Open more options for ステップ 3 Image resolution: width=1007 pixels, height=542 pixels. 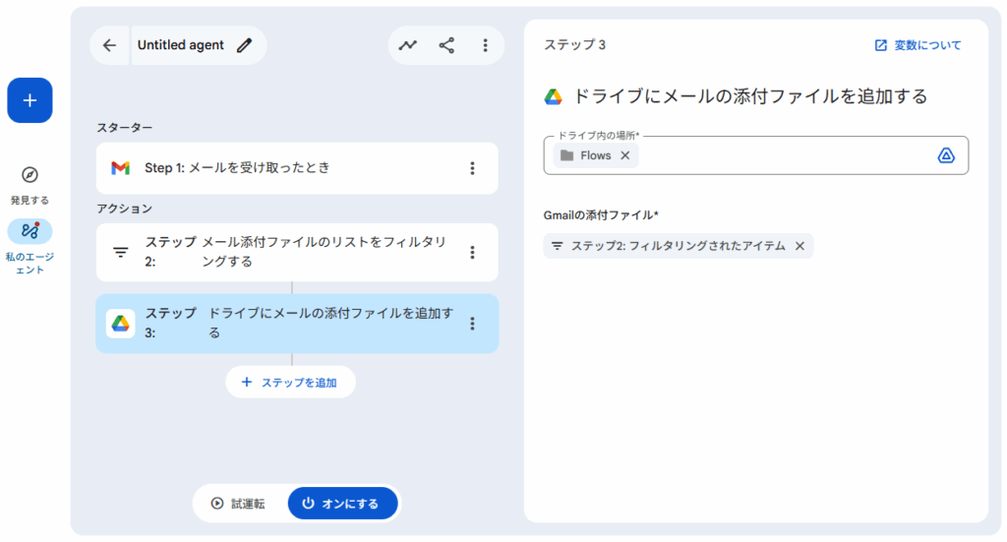(x=472, y=324)
